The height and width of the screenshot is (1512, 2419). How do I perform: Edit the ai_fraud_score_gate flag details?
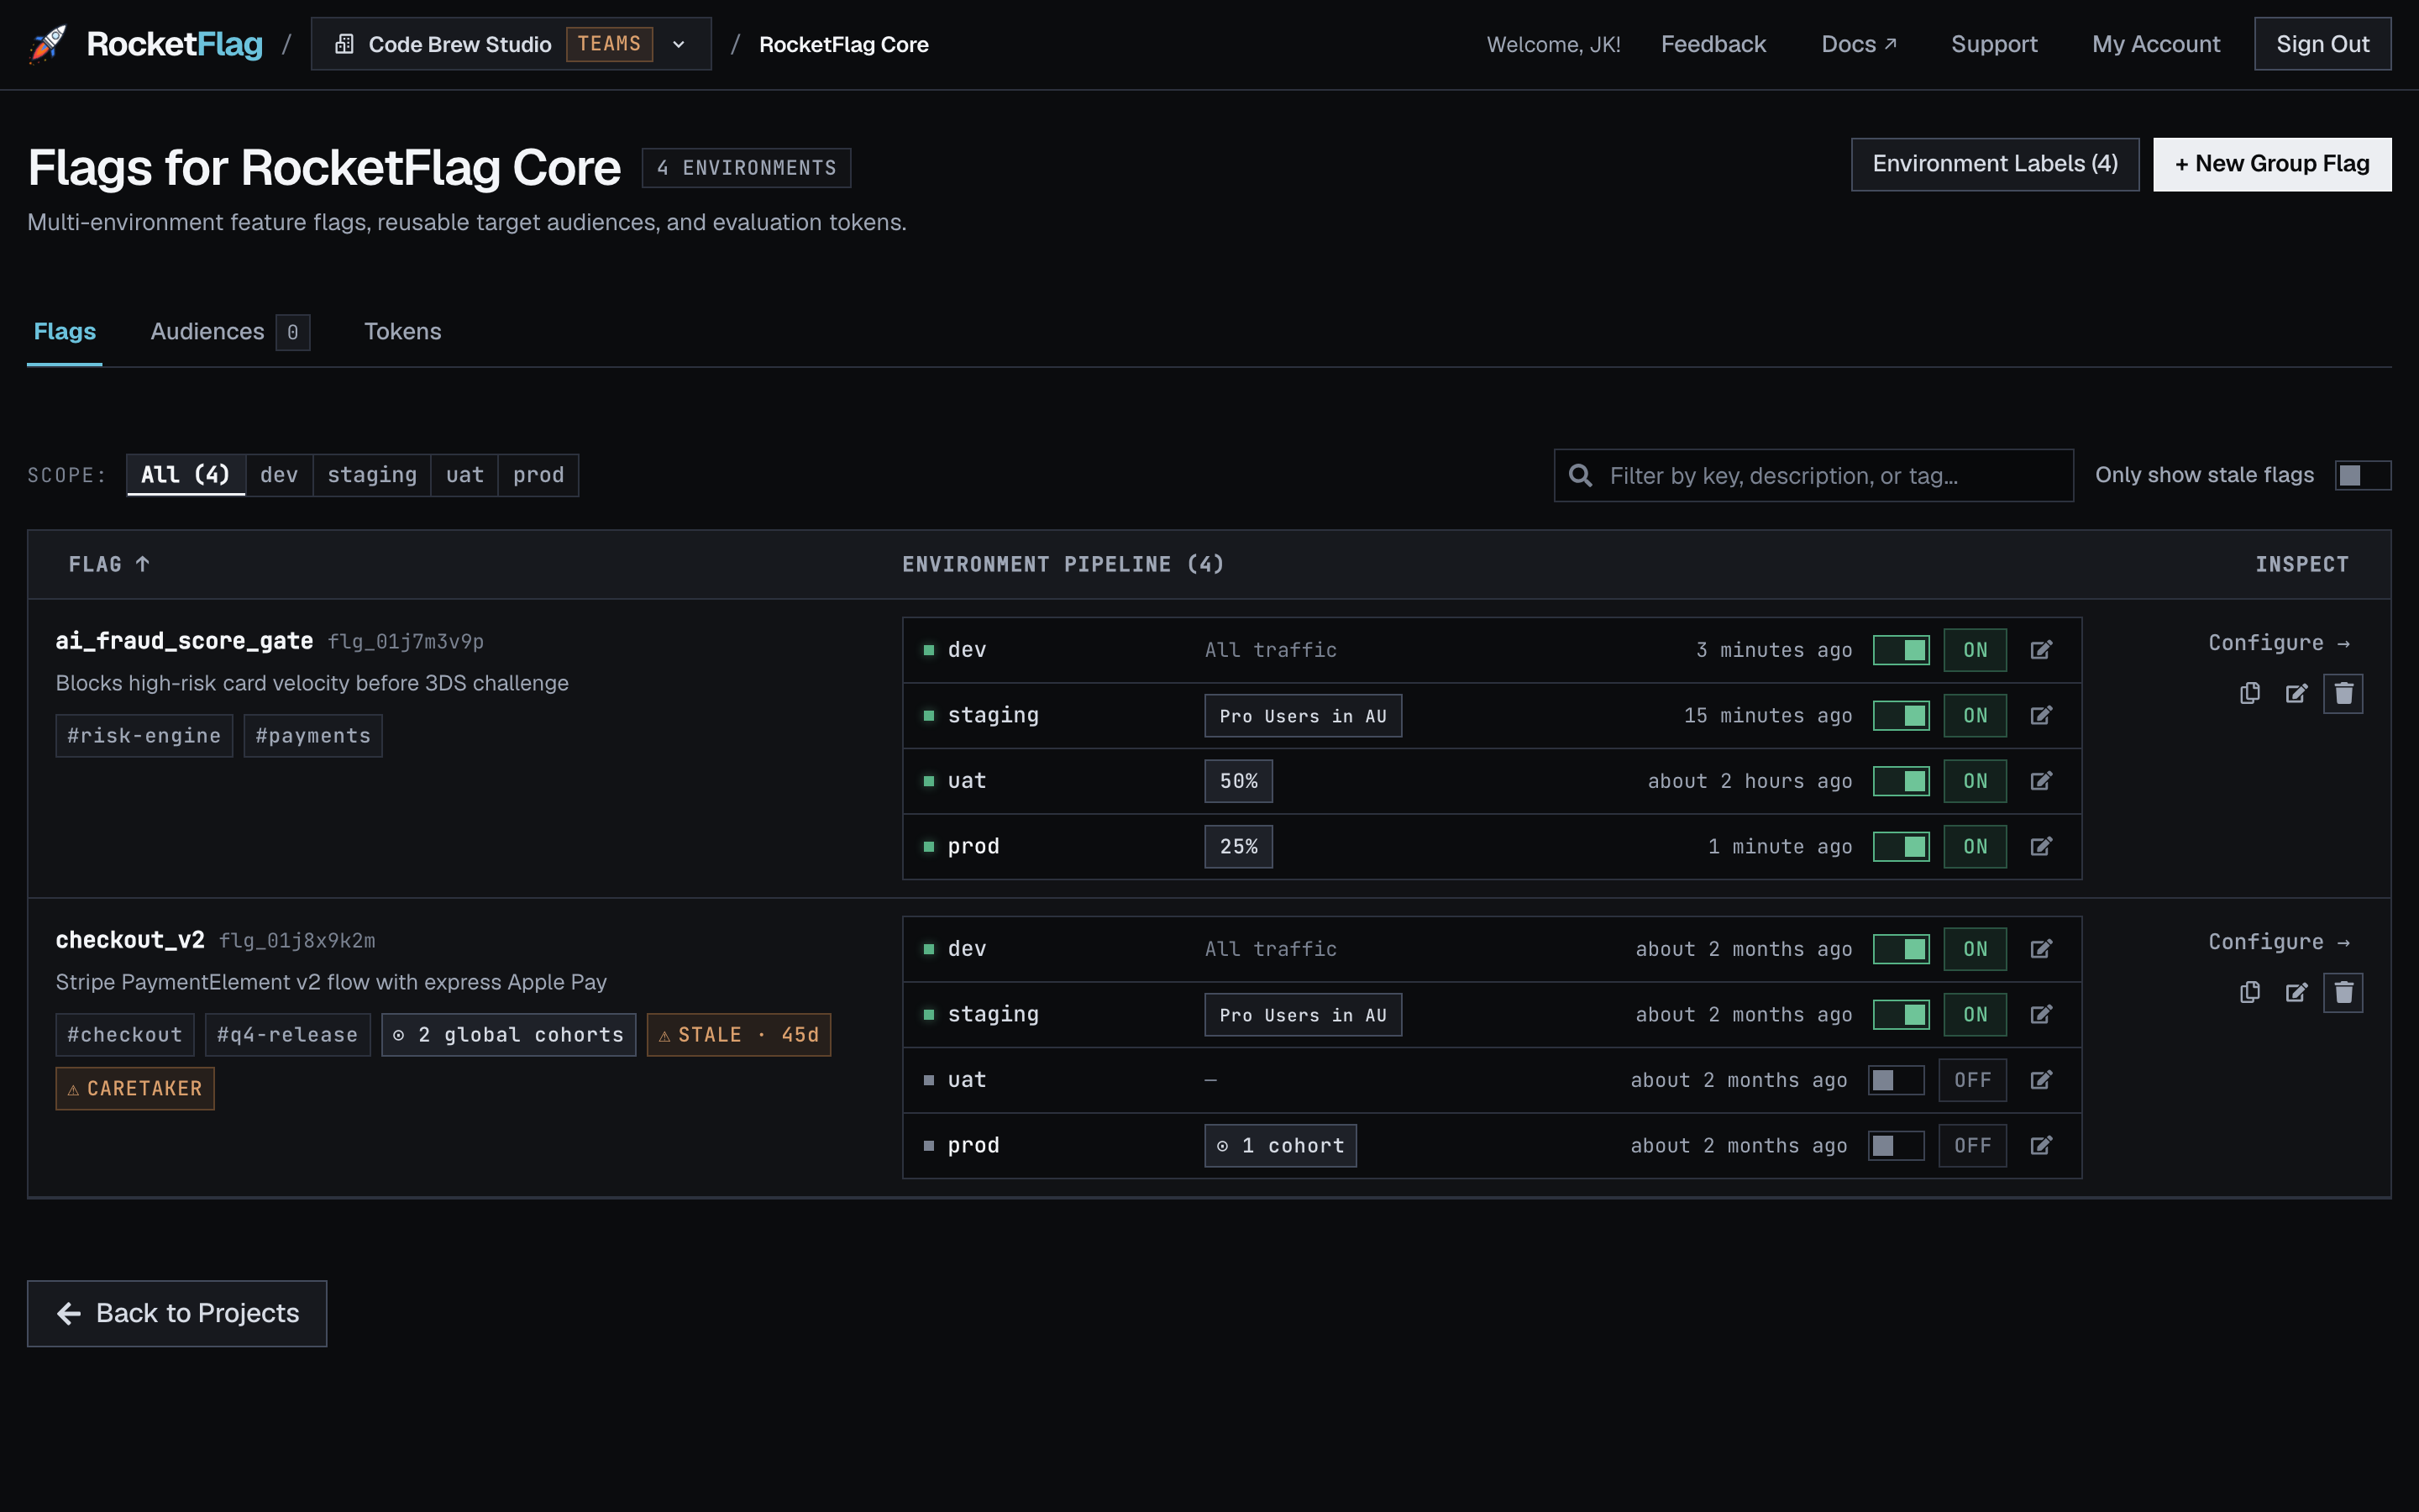coord(2297,693)
